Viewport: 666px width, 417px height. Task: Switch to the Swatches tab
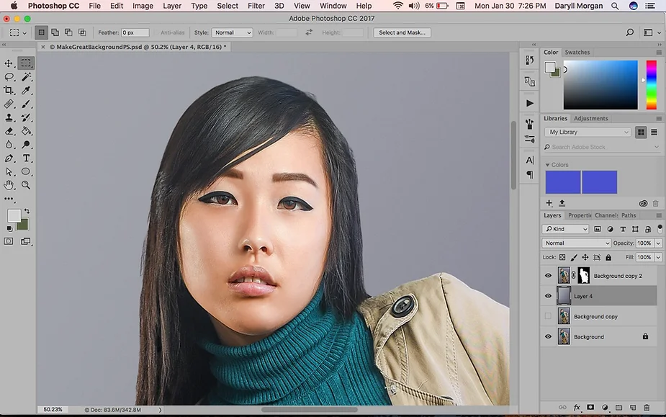point(577,53)
